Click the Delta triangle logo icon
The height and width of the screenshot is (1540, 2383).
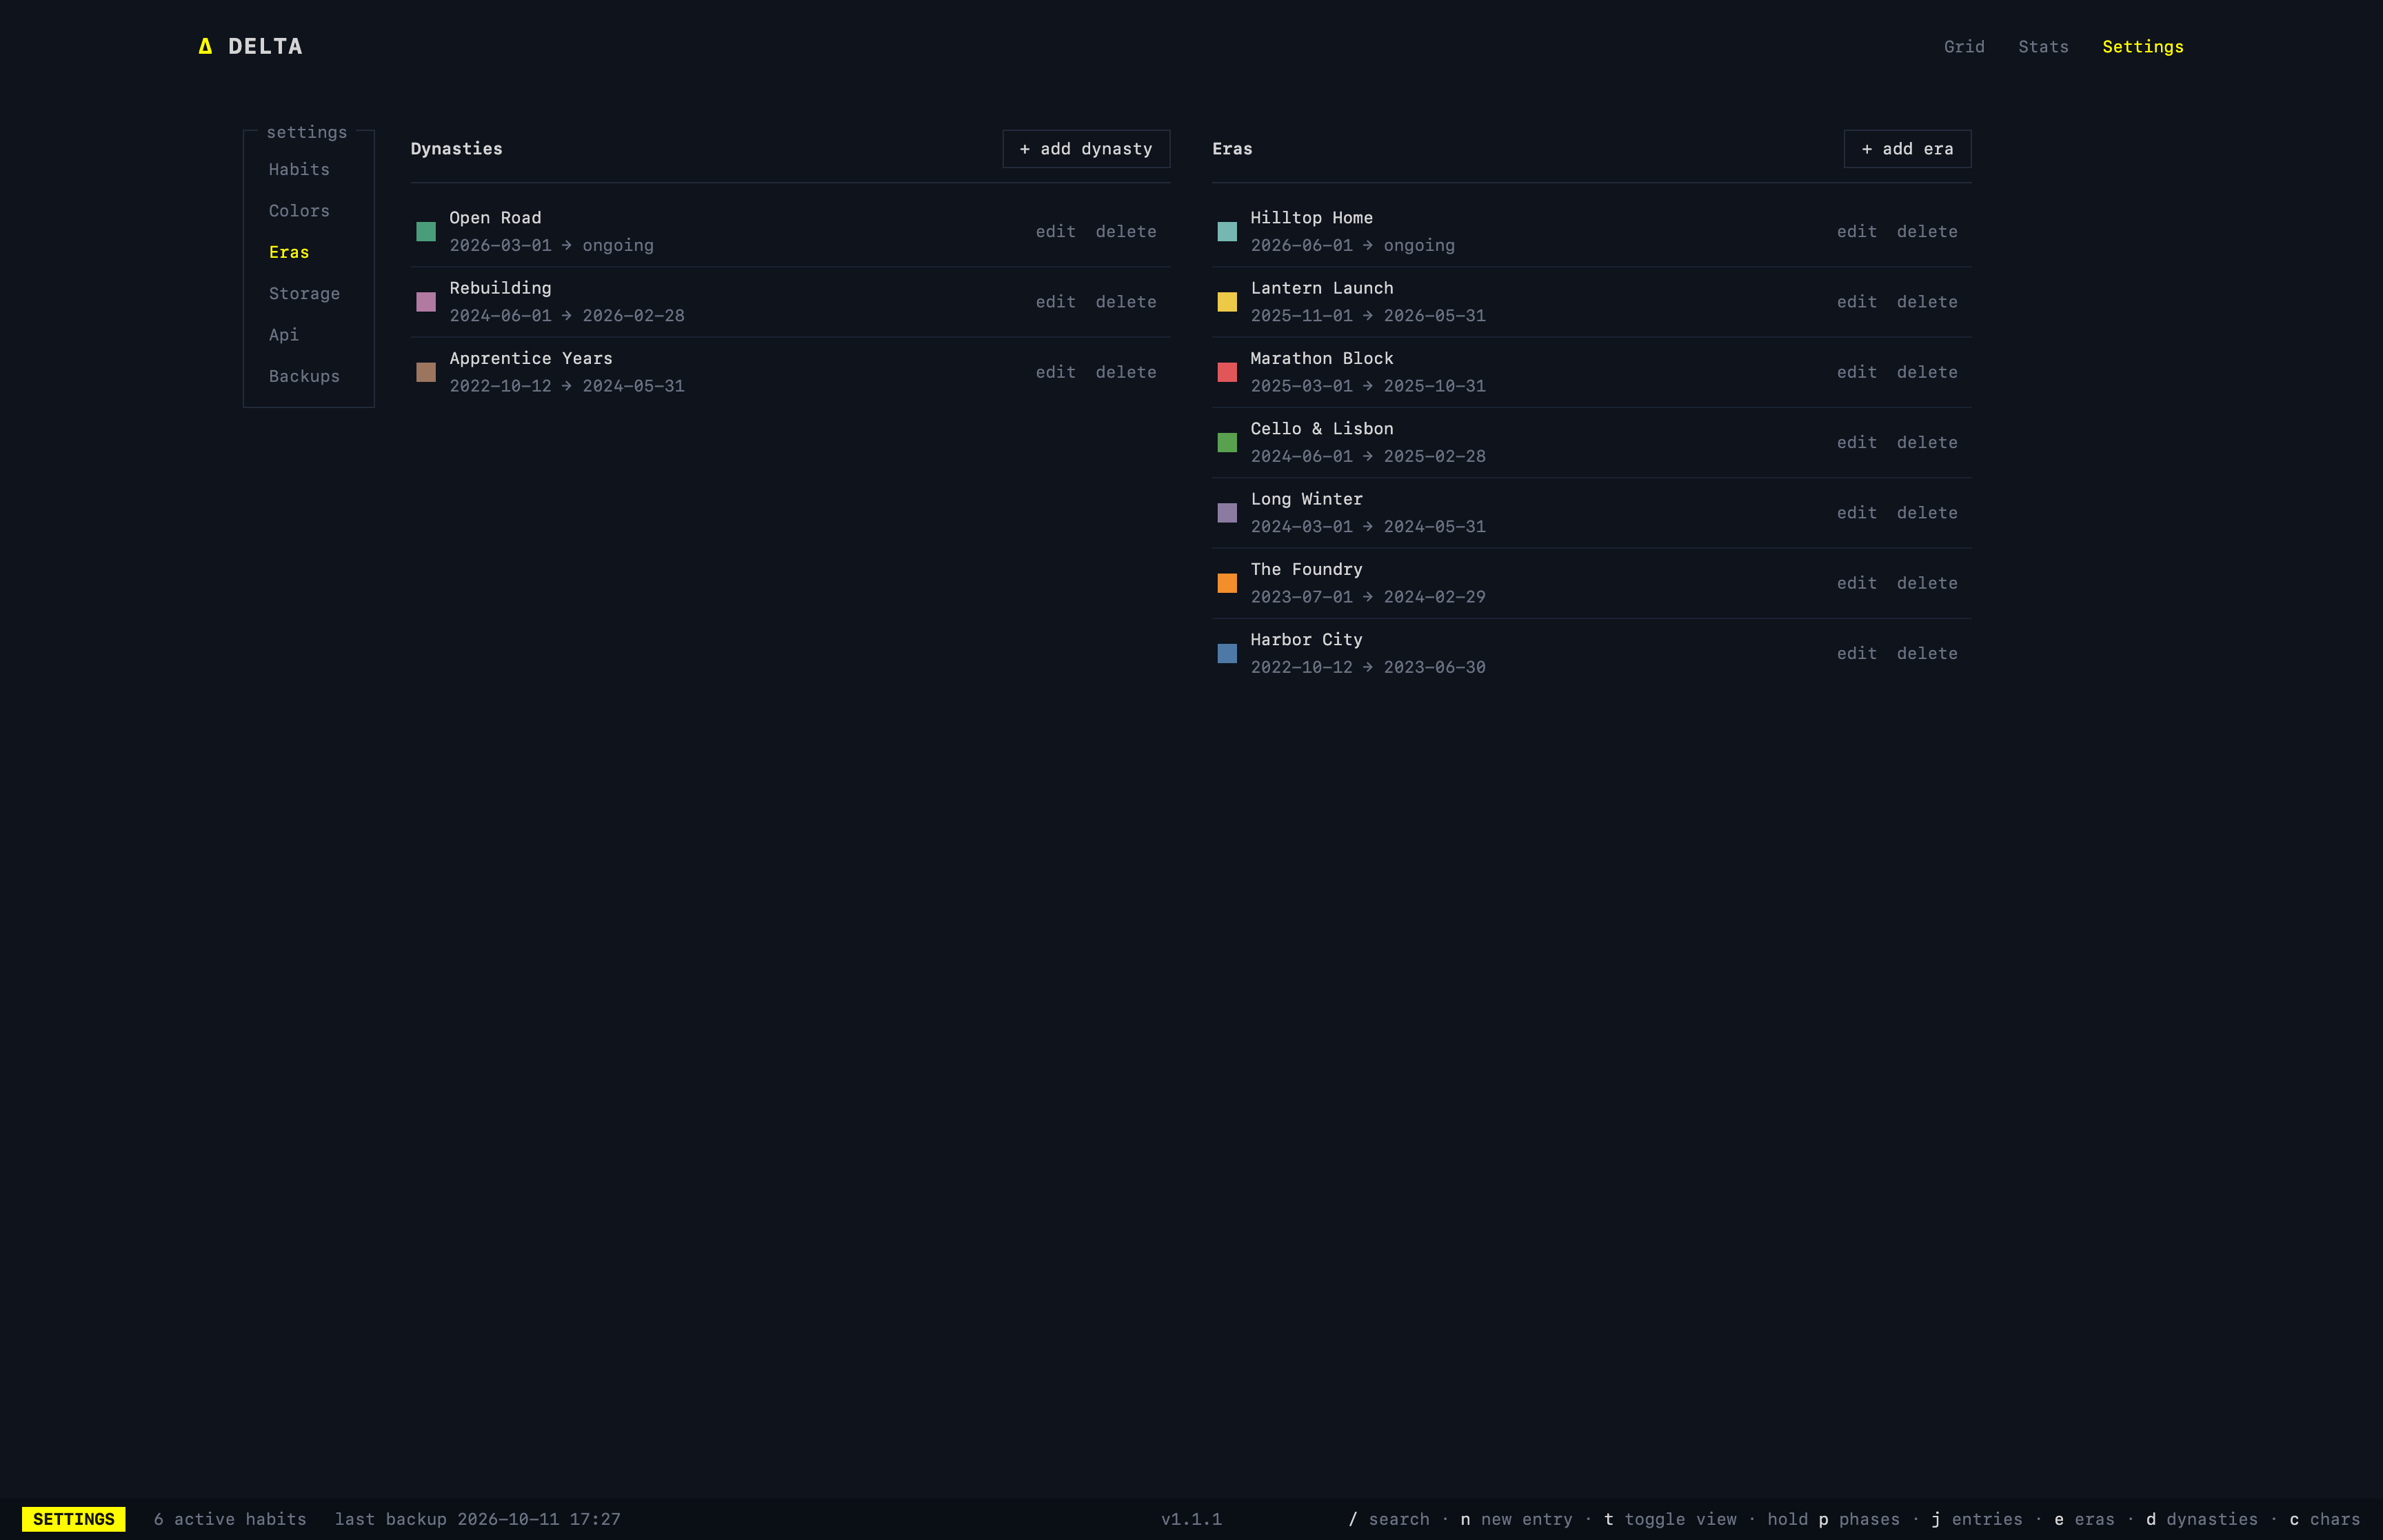pos(205,46)
